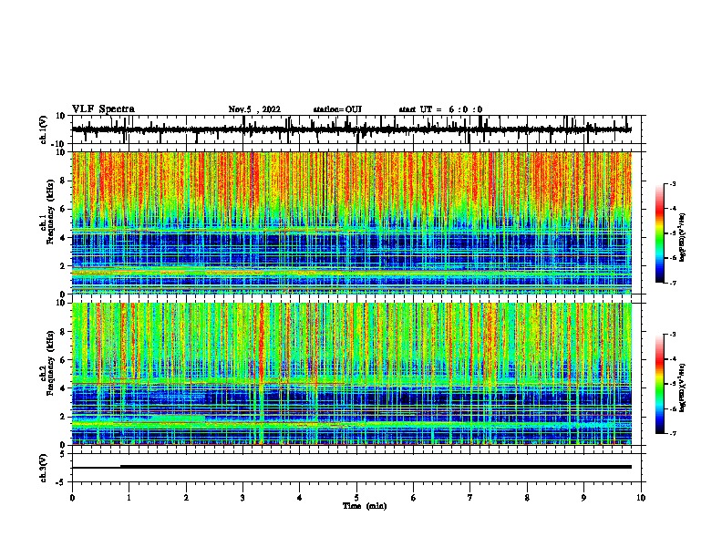Click time axis tick label "2"
722x558 pixels.
tap(186, 498)
